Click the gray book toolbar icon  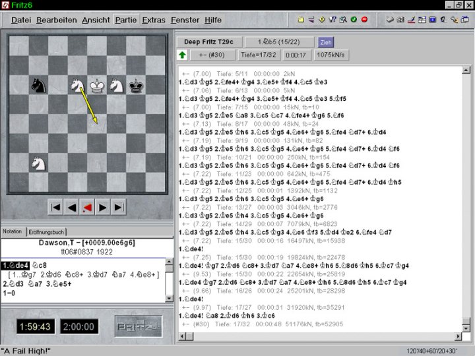point(390,20)
